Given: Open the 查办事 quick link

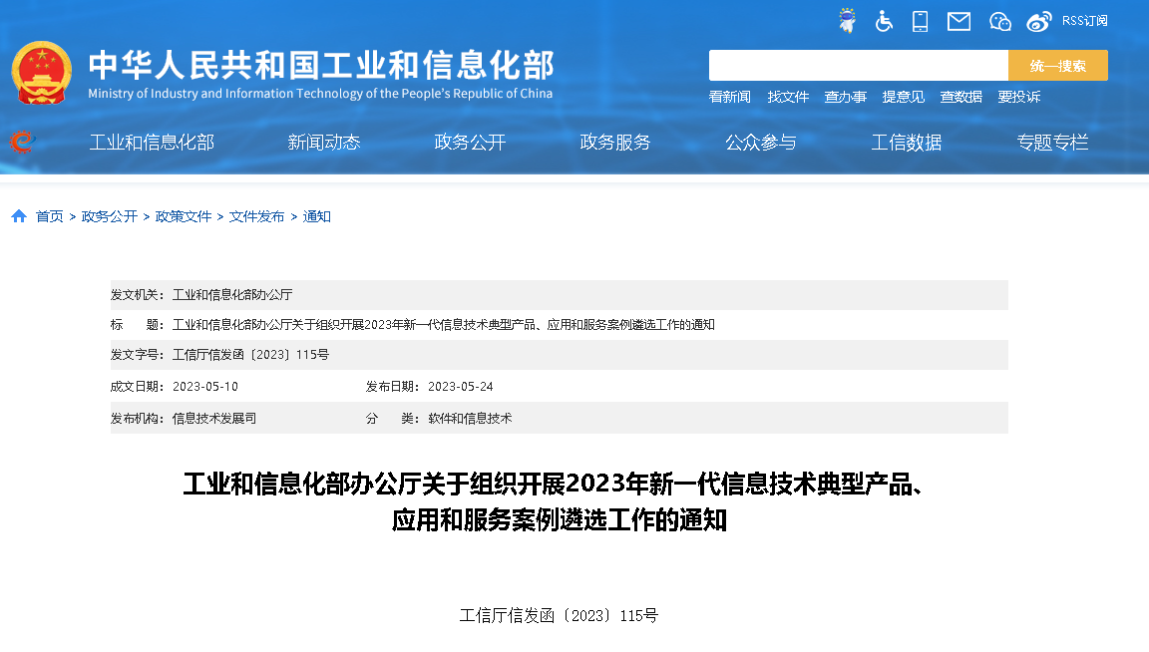Looking at the screenshot, I should pyautogui.click(x=845, y=97).
